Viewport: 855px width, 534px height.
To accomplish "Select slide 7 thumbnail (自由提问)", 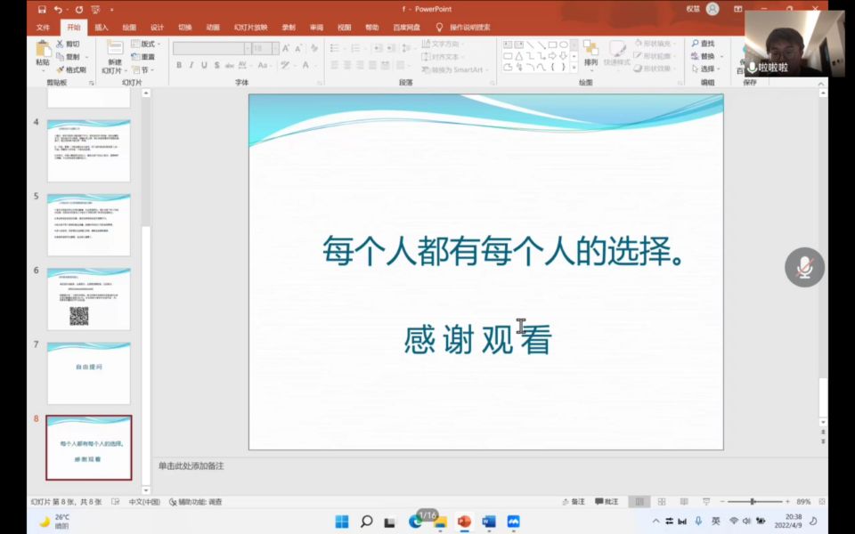I will 88,372.
